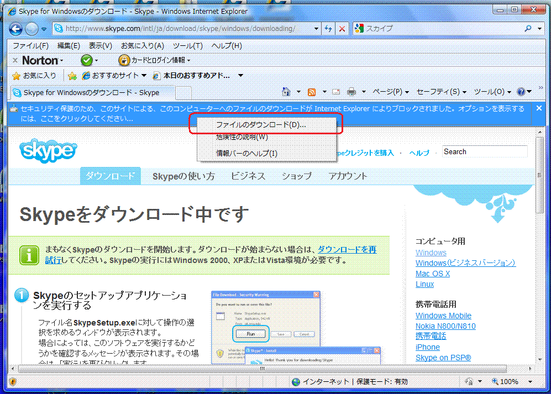
Task: Refresh the page with the refresh icon
Action: (328, 29)
